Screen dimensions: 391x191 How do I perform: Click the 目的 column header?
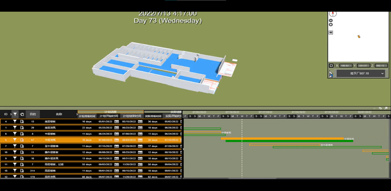tap(33, 114)
